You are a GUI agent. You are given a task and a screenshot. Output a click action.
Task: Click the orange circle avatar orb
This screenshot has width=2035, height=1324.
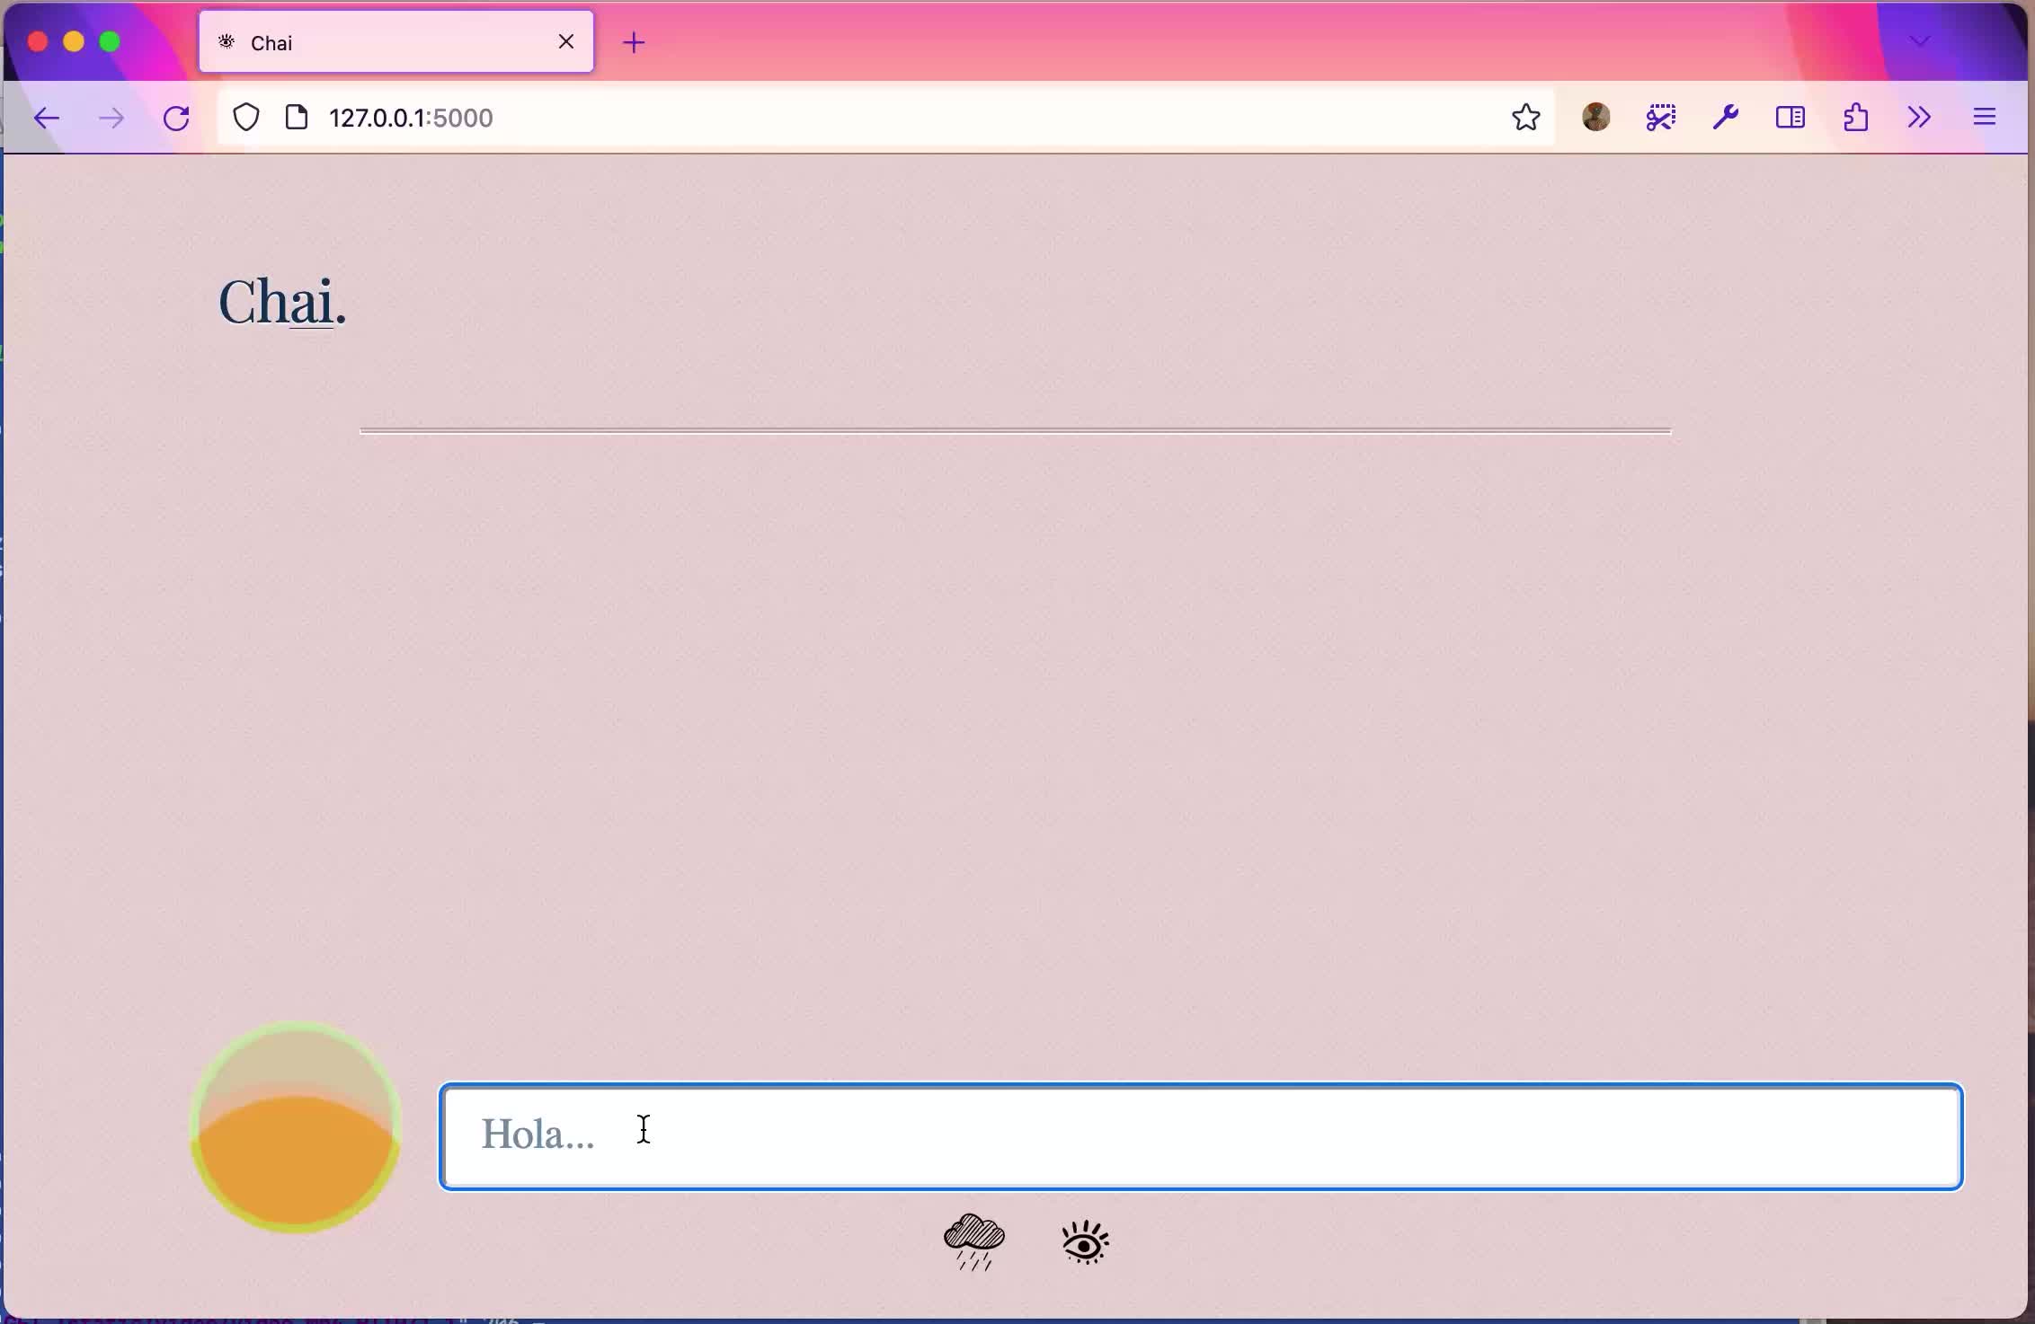(x=296, y=1127)
